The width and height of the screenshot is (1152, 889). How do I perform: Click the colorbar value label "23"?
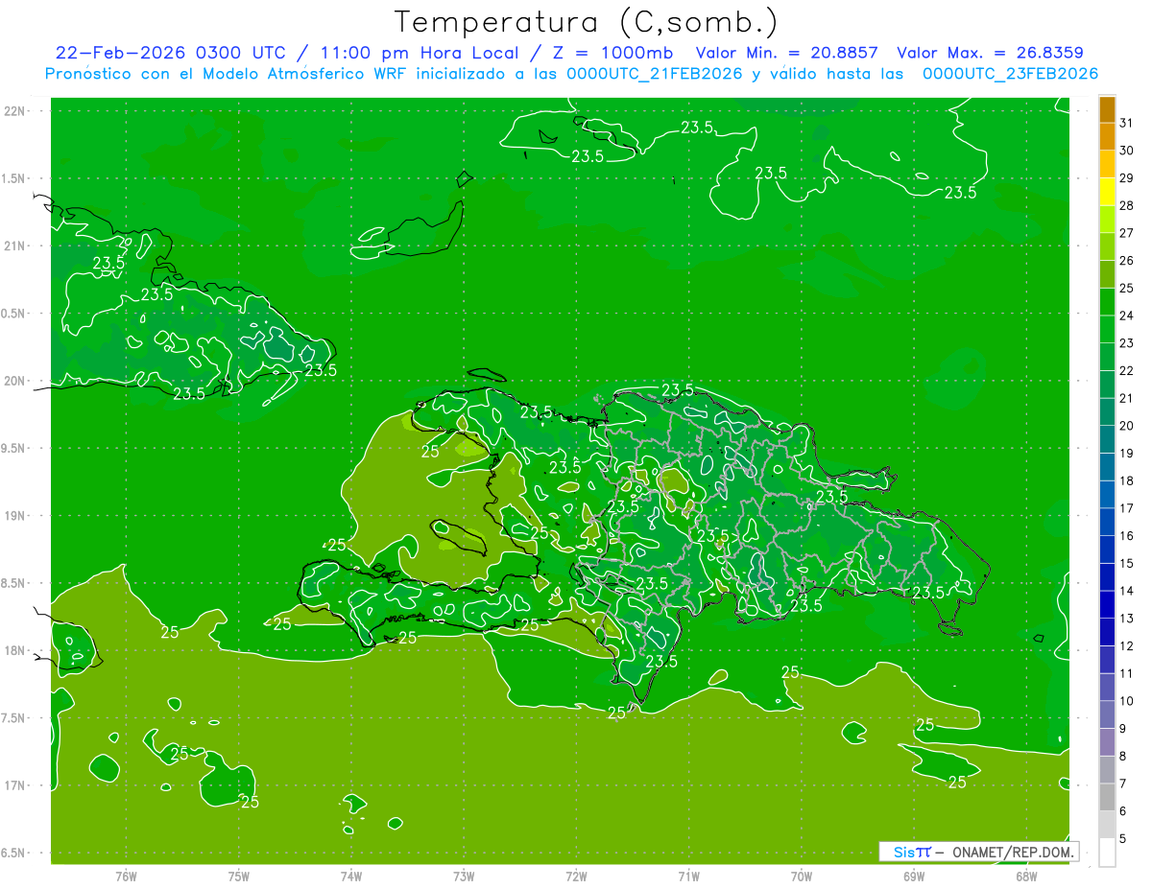pos(1126,342)
